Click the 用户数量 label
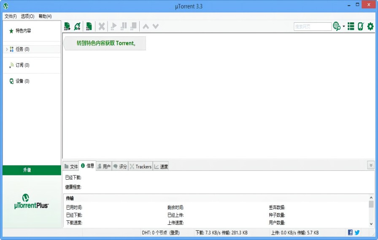This screenshot has height=240, width=378. (x=277, y=223)
